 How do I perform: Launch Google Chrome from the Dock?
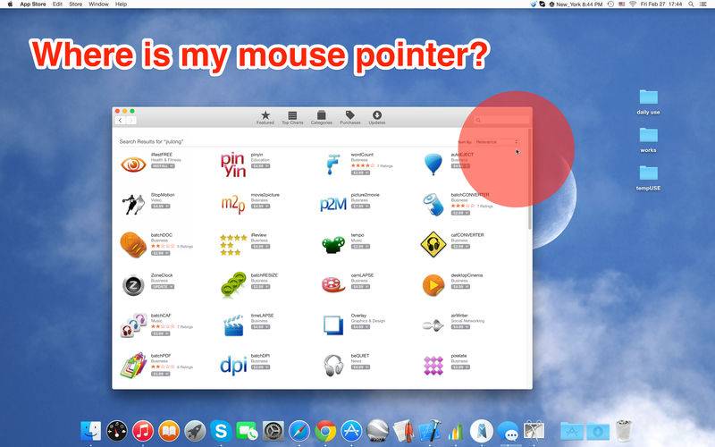324,431
